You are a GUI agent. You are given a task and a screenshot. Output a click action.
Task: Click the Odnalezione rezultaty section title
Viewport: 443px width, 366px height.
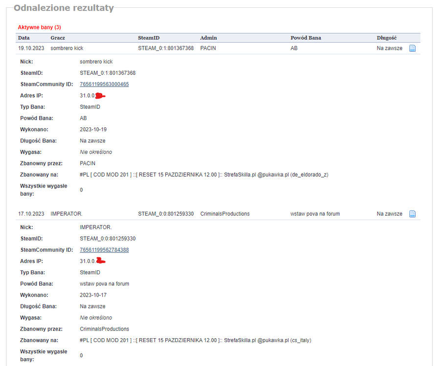click(64, 8)
